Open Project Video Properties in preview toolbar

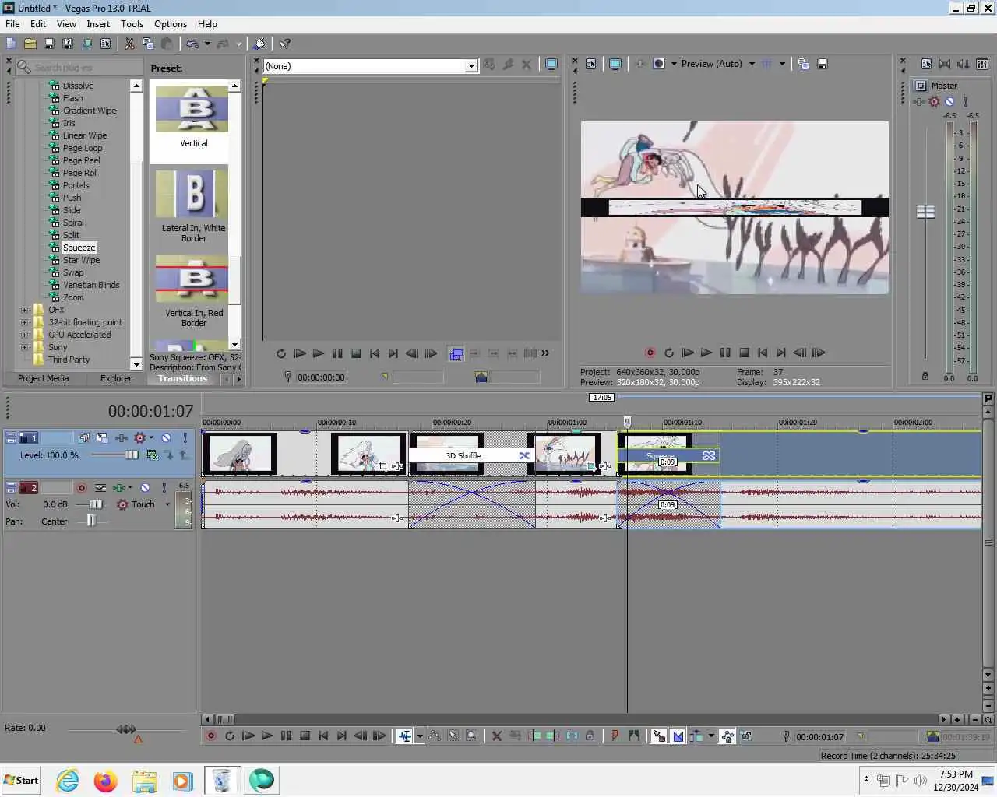pyautogui.click(x=591, y=64)
